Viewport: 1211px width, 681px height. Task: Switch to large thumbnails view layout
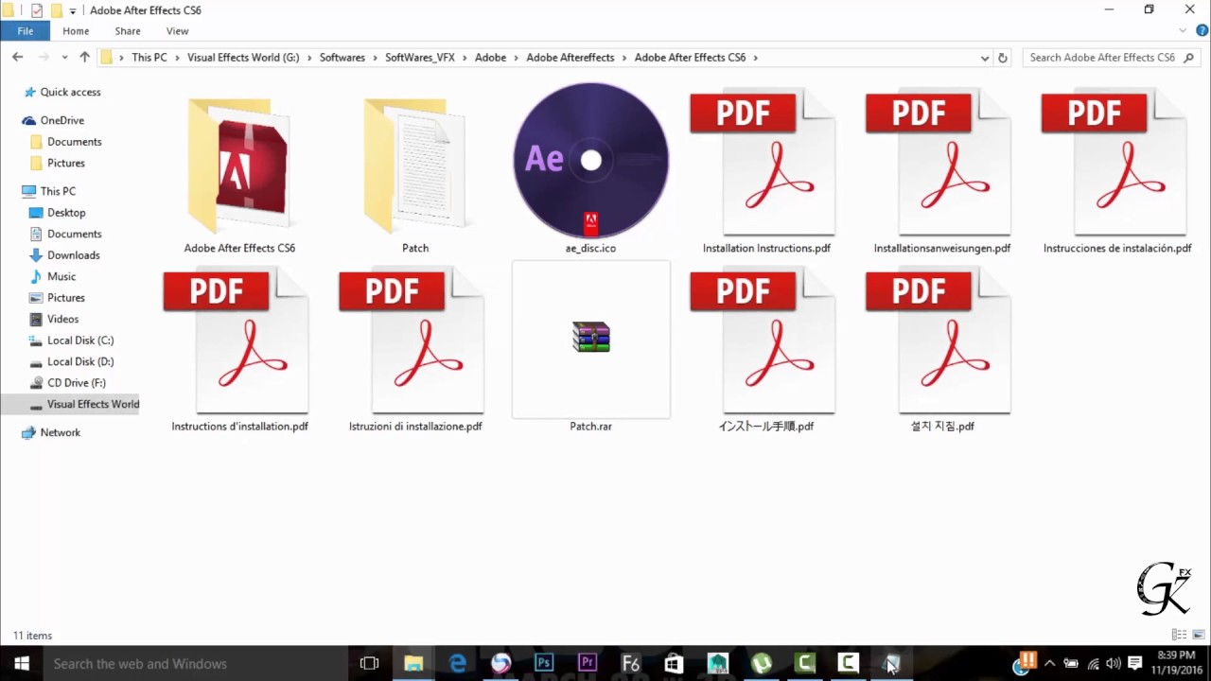(1198, 635)
